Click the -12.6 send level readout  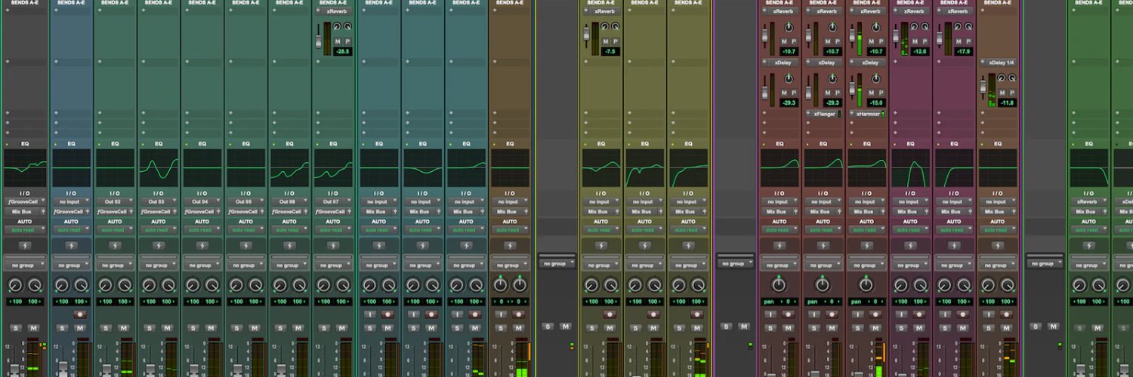(919, 51)
